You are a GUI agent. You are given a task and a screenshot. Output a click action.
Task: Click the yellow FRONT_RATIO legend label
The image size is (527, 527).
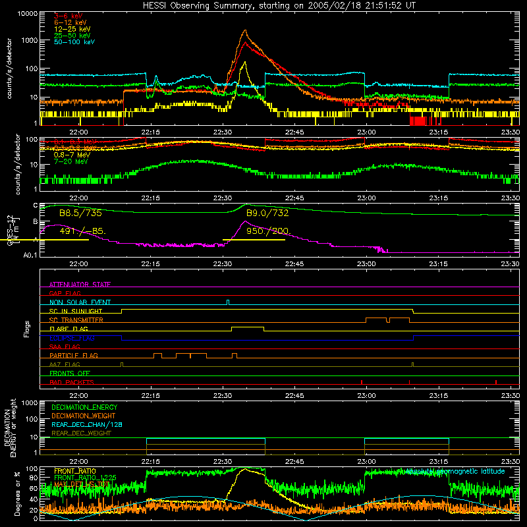pyautogui.click(x=75, y=471)
